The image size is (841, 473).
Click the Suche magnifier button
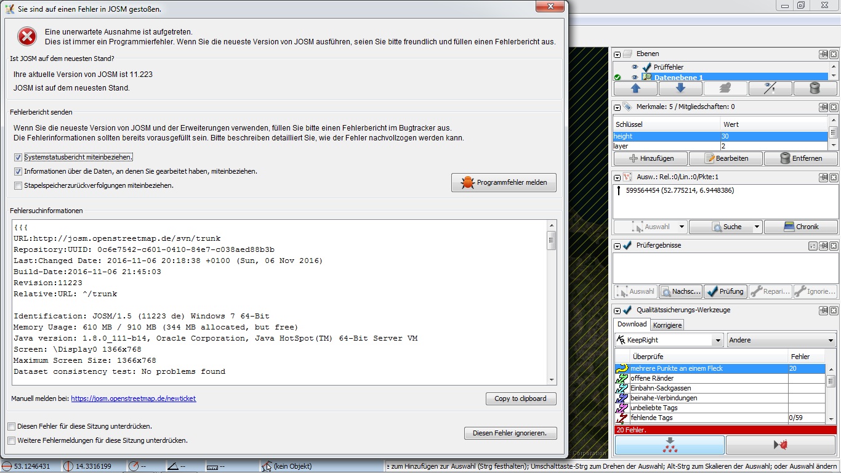click(720, 227)
